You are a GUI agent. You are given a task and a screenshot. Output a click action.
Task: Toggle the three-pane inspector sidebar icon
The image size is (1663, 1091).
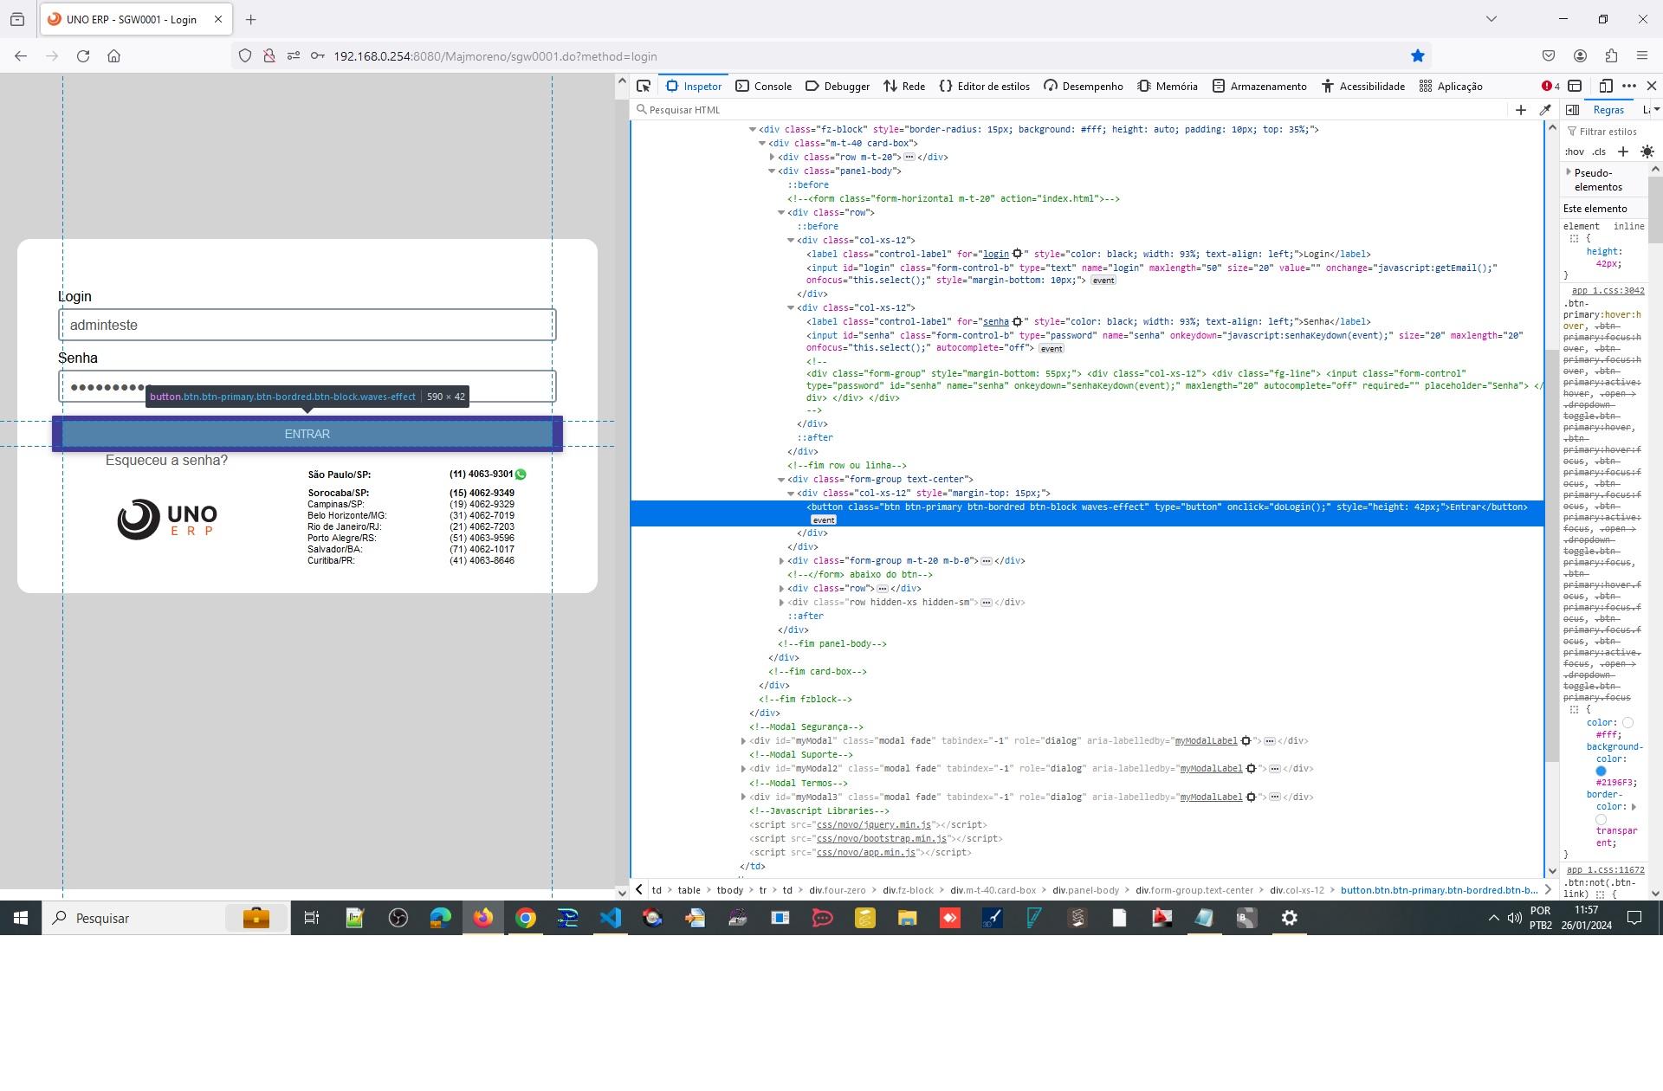(1573, 110)
